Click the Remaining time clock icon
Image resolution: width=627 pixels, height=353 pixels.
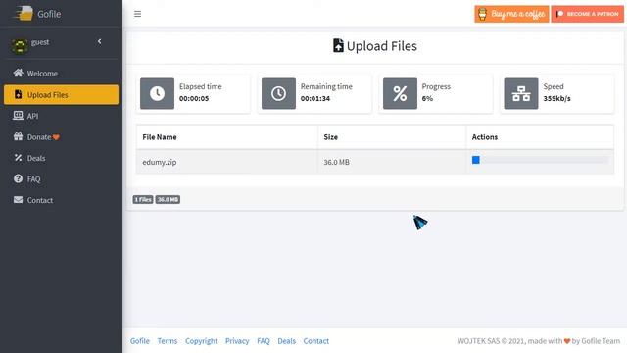coord(278,94)
